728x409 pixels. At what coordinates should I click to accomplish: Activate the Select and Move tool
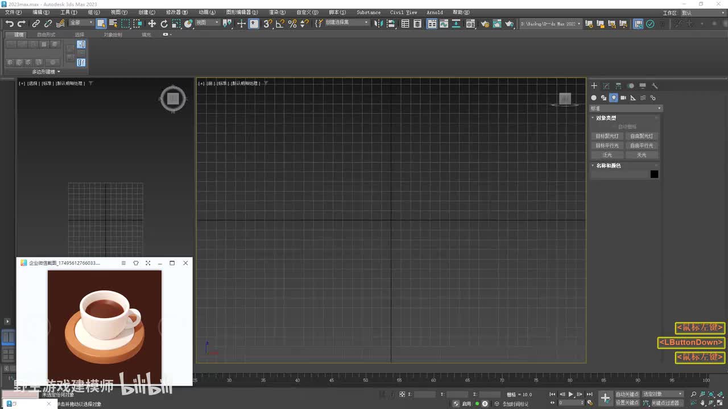(x=152, y=23)
